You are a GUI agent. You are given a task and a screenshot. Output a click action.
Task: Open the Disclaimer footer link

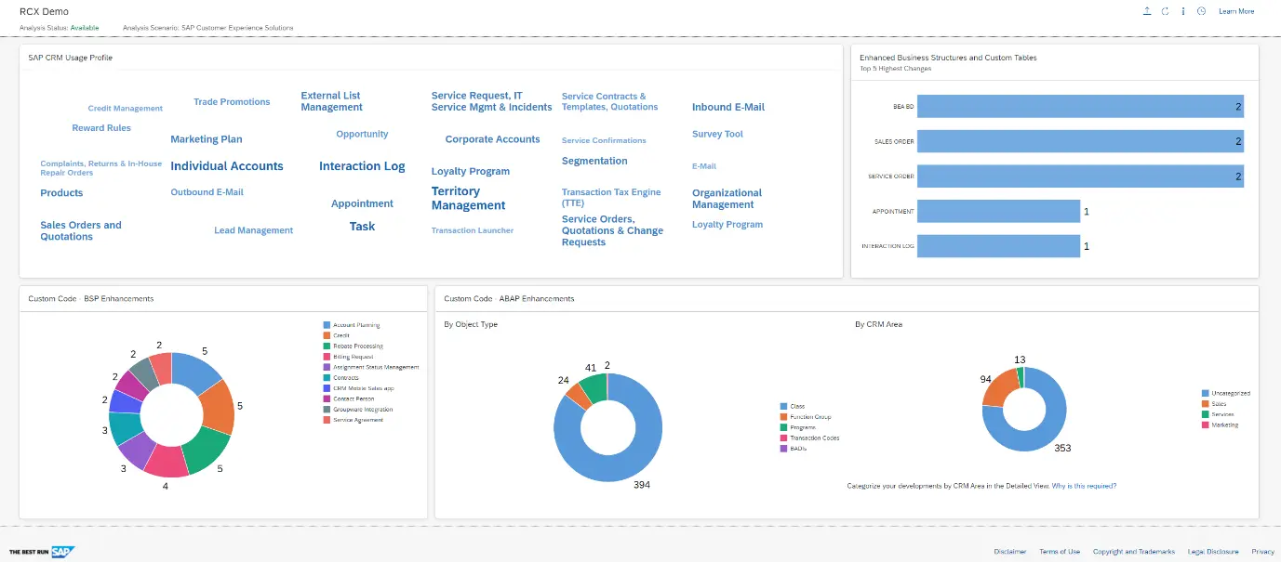tap(1010, 552)
